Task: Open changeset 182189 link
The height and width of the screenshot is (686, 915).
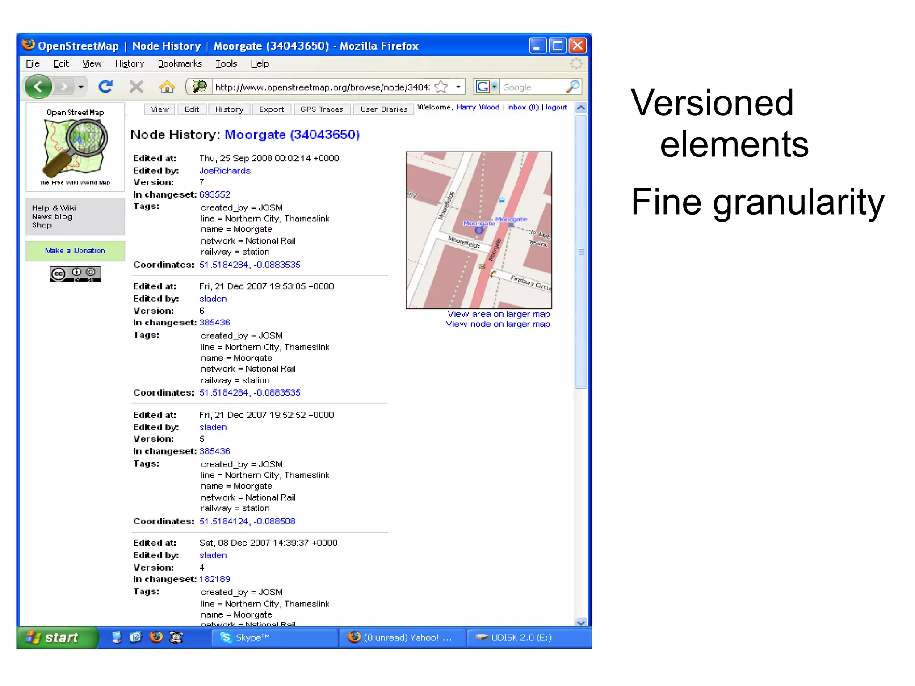Action: pyautogui.click(x=214, y=579)
